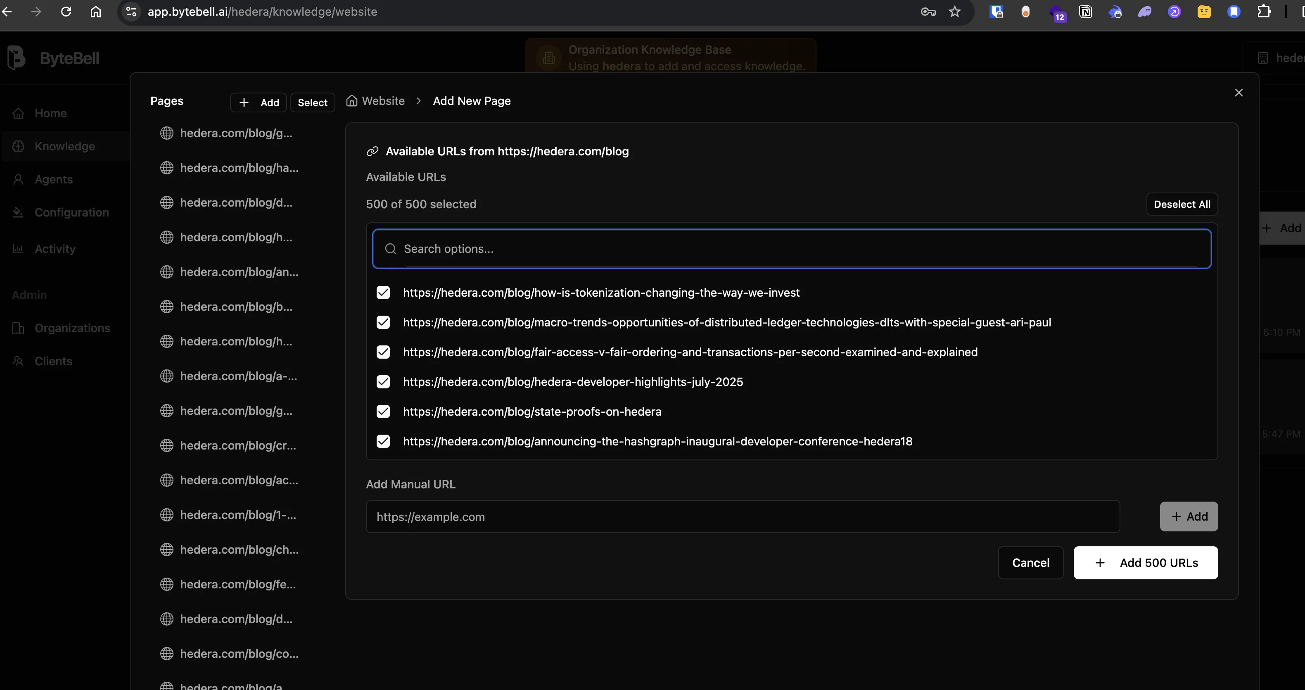Click the browser home icon
Screen dimensions: 1305x690
click(96, 11)
